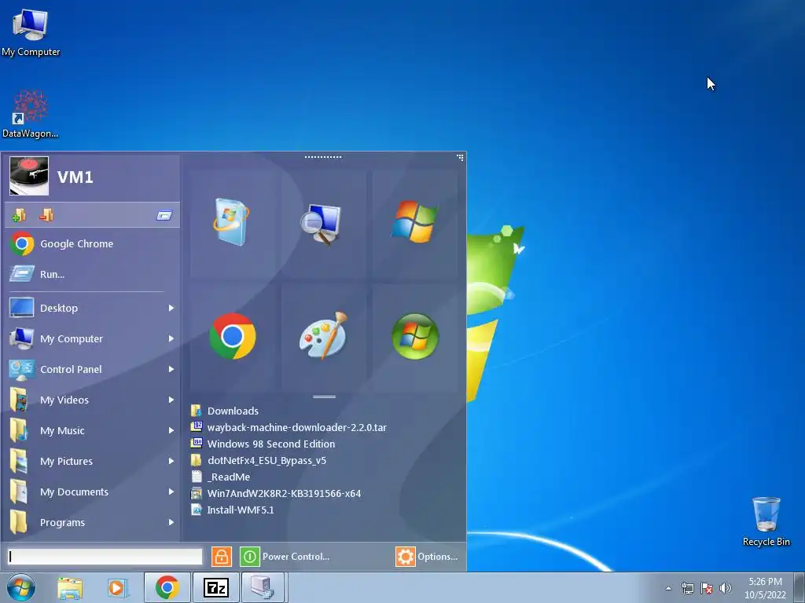This screenshot has height=603, width=805.
Task: Open the Control Panel menu item
Action: 71,369
